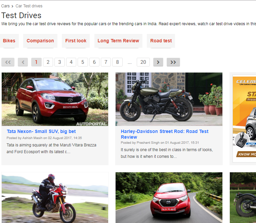Select page 2 in pagination
The height and width of the screenshot is (223, 256).
pos(48,62)
